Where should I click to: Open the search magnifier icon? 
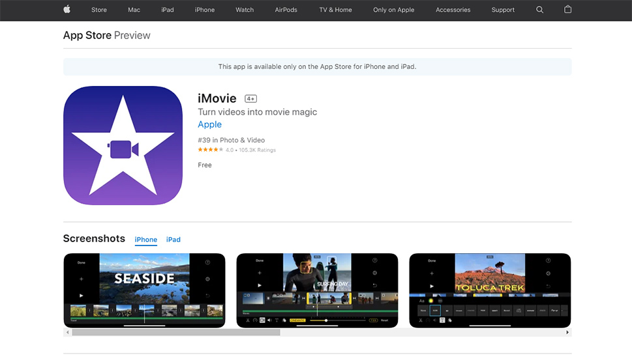pyautogui.click(x=539, y=10)
